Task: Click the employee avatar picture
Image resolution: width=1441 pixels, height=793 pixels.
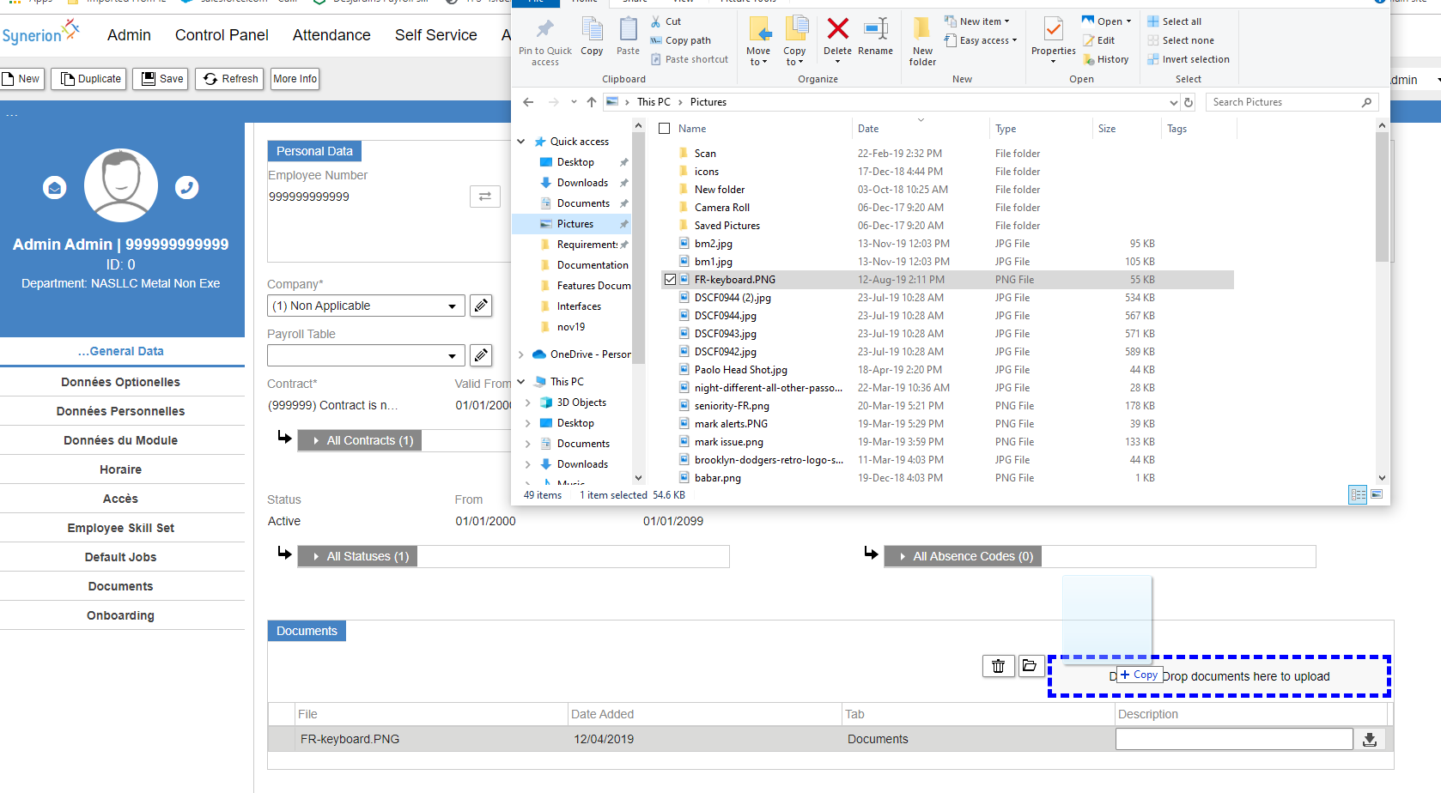Action: (121, 185)
